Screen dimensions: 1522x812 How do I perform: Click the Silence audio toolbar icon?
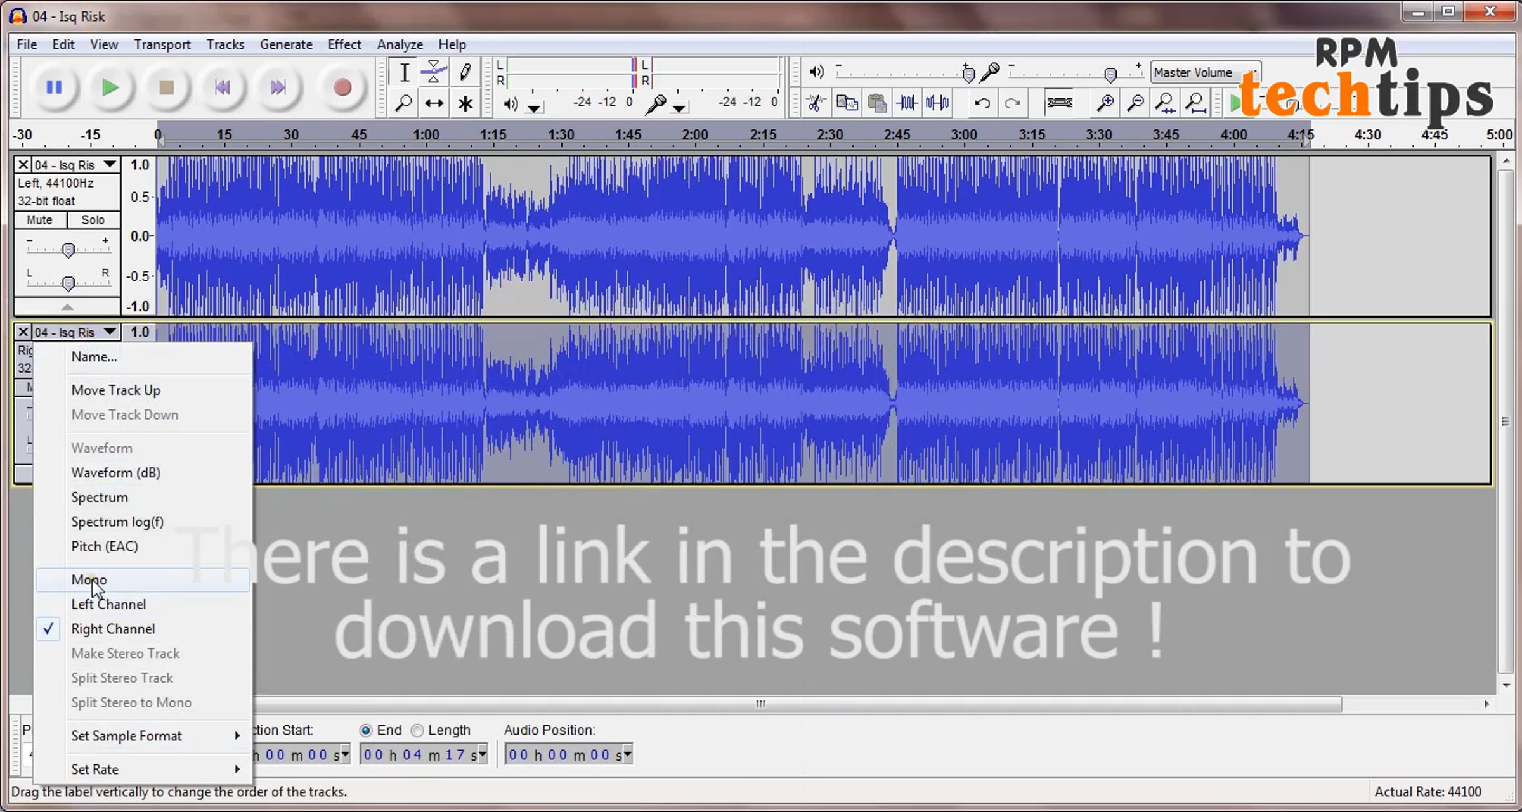[x=937, y=103]
